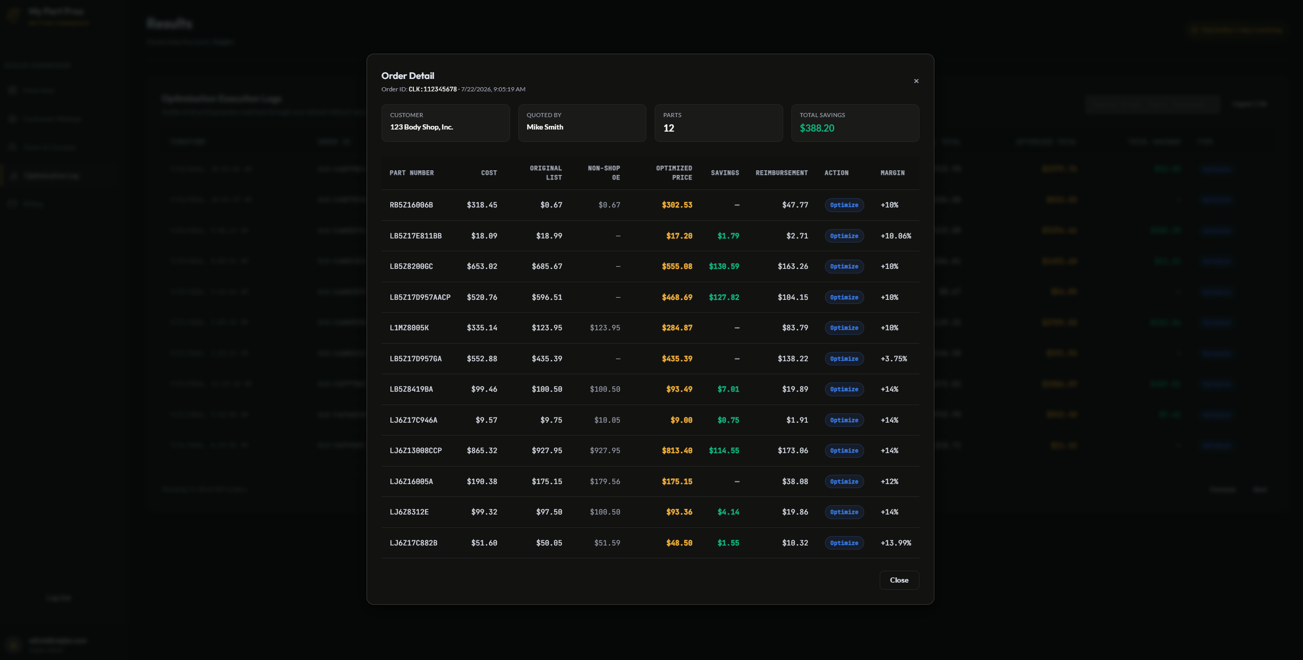
Task: Click optimized price $302.53
Action: coord(677,205)
